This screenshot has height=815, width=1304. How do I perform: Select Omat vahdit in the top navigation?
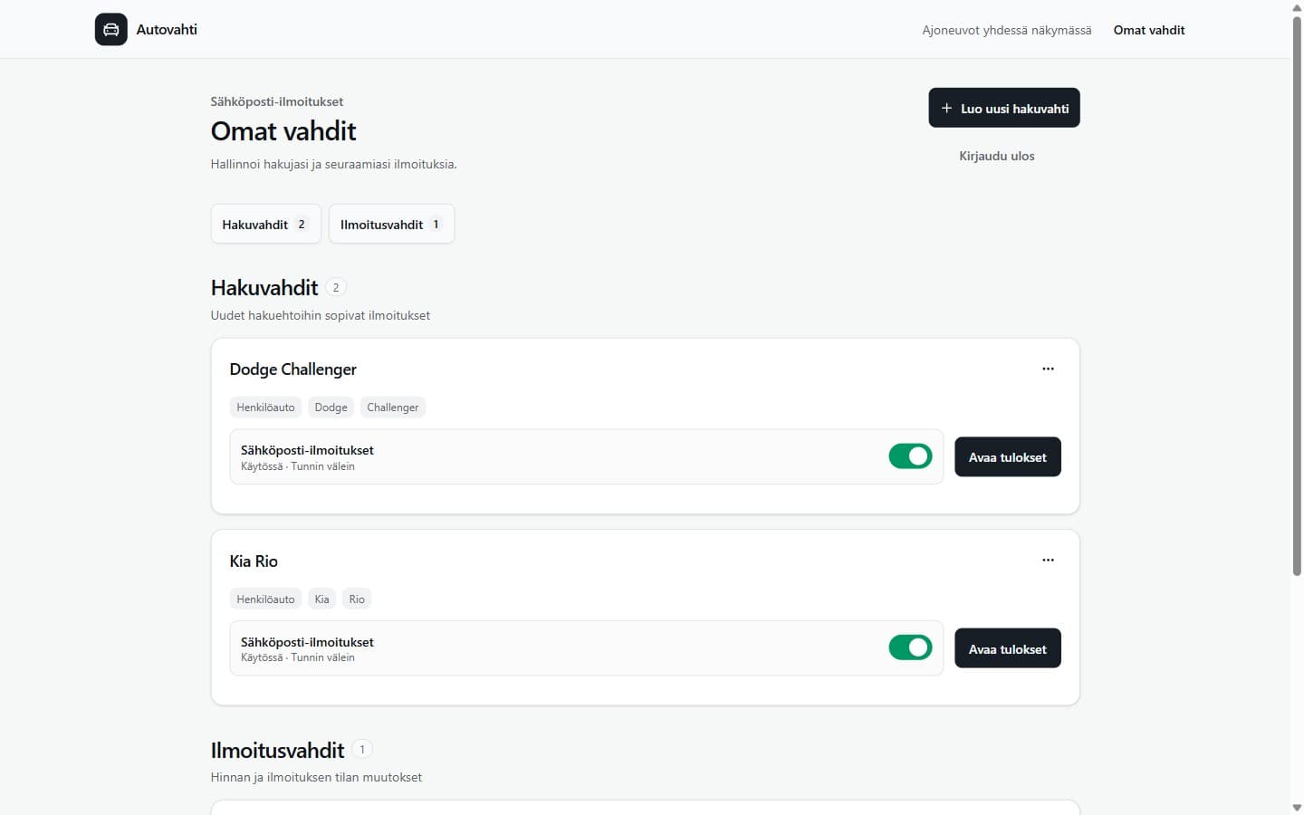[x=1149, y=30]
